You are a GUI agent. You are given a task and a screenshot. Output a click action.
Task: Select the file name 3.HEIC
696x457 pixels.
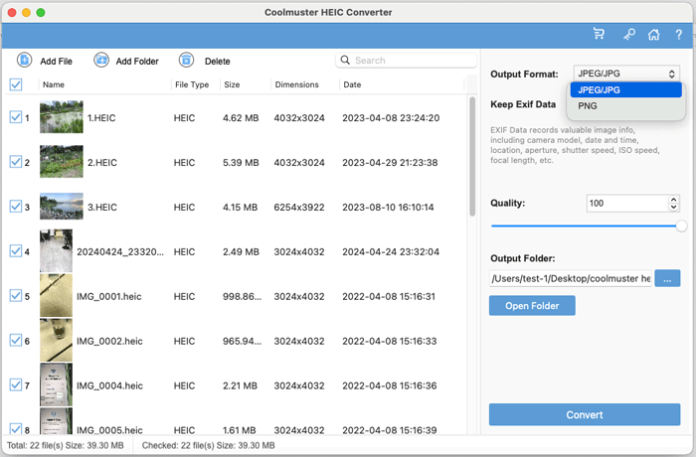click(102, 208)
